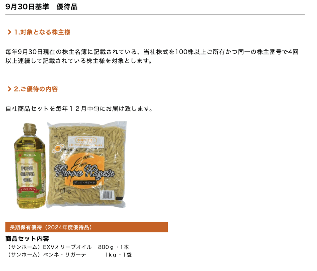Image resolution: width=317 pixels, height=271 pixels.
Task: Click the chevron beside 1.対象となる株主様
Action: click(x=9, y=32)
